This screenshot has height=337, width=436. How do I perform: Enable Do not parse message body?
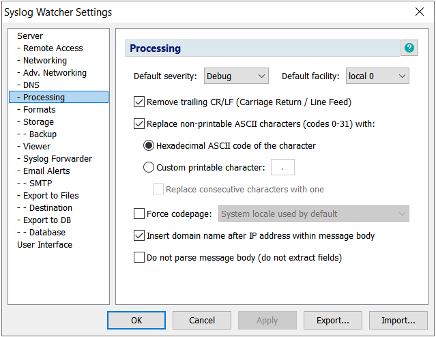click(x=139, y=257)
